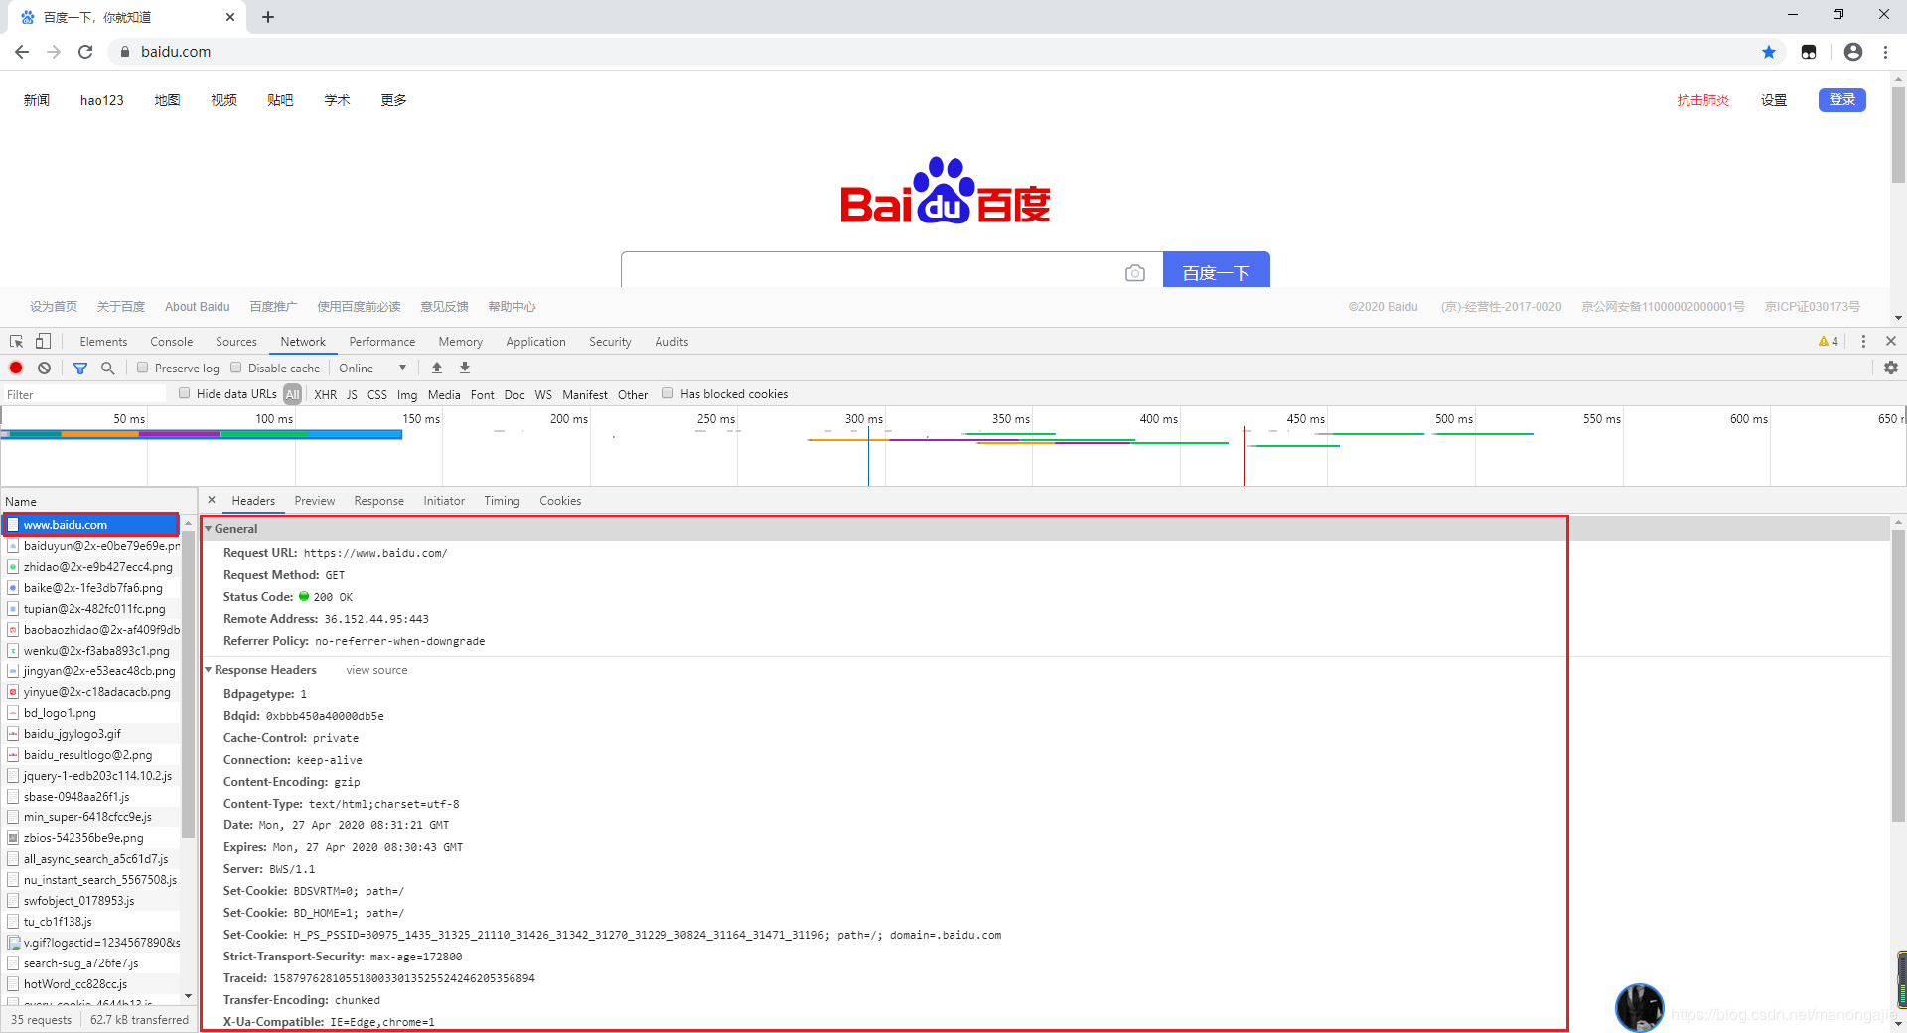1907x1033 pixels.
Task: Select the bd_logo1.png request
Action: pyautogui.click(x=91, y=712)
